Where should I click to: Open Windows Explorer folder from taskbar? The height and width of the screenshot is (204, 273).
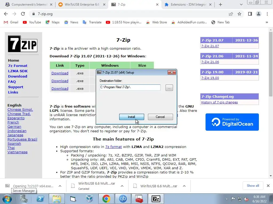tap(57, 199)
